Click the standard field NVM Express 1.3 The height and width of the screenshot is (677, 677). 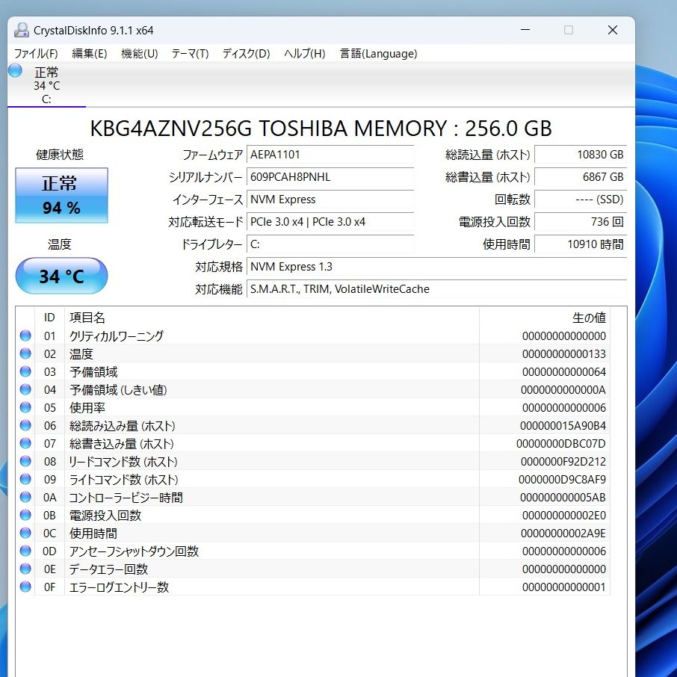(436, 267)
